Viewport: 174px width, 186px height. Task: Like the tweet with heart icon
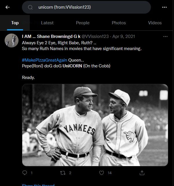[101, 173]
